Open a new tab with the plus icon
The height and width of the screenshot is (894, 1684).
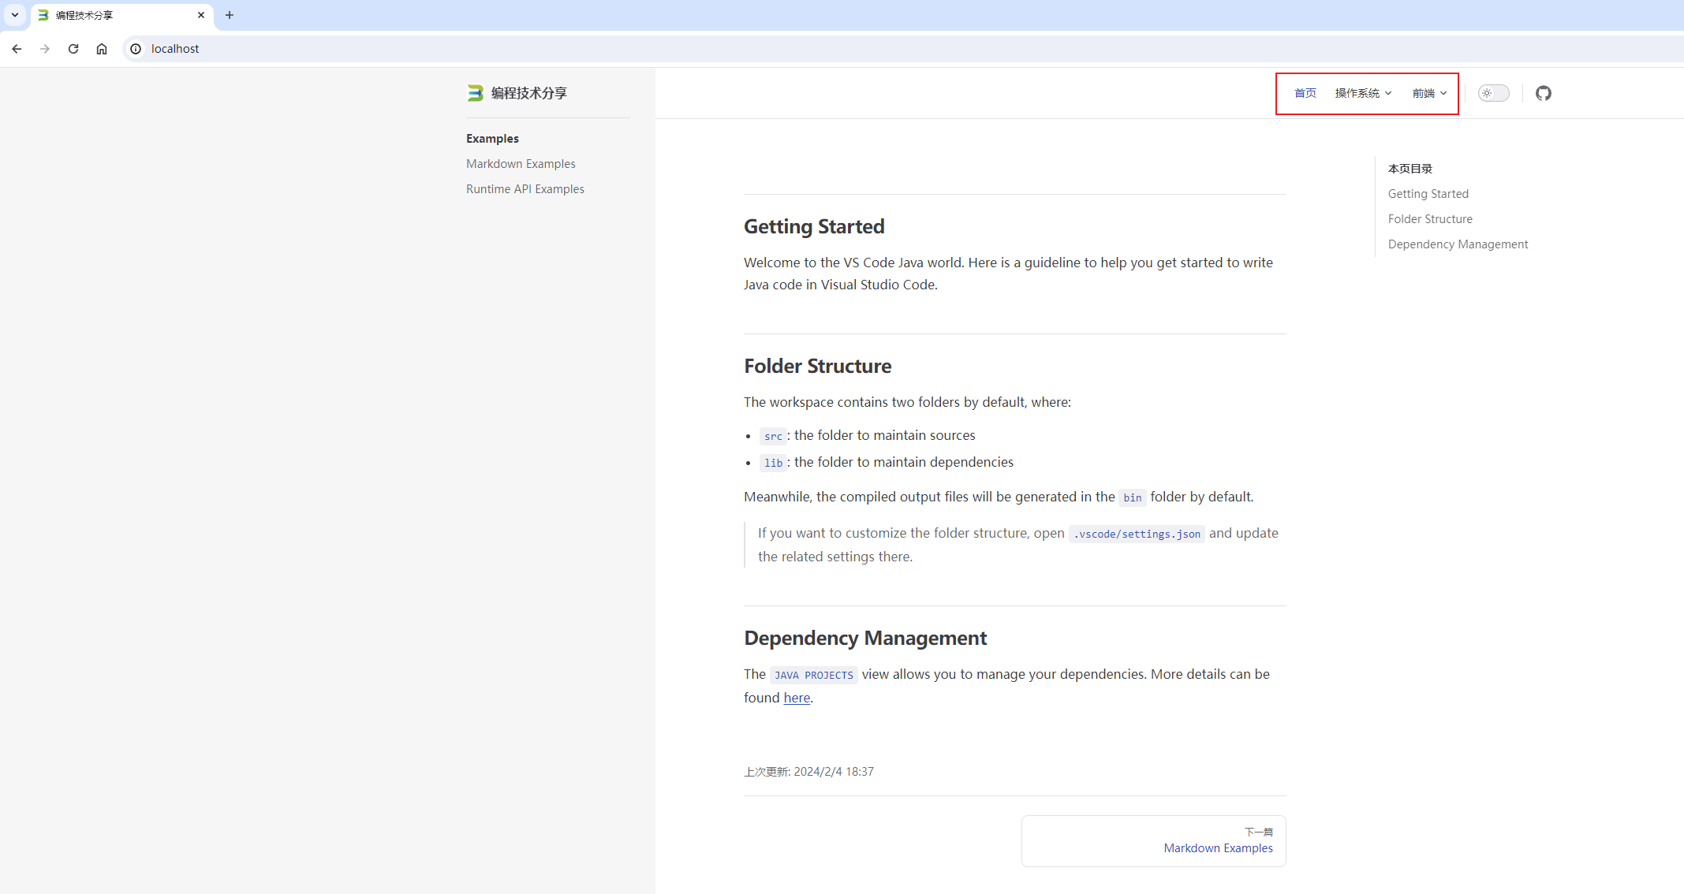tap(230, 15)
